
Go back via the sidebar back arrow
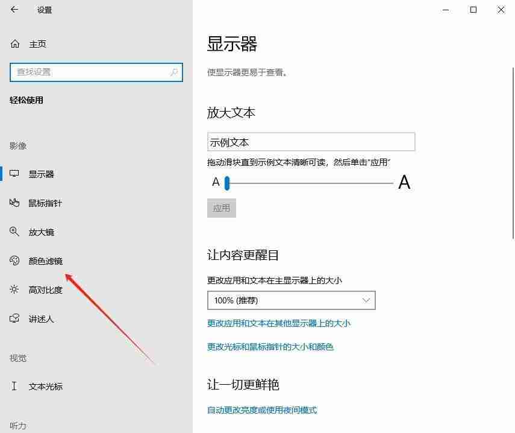point(14,10)
